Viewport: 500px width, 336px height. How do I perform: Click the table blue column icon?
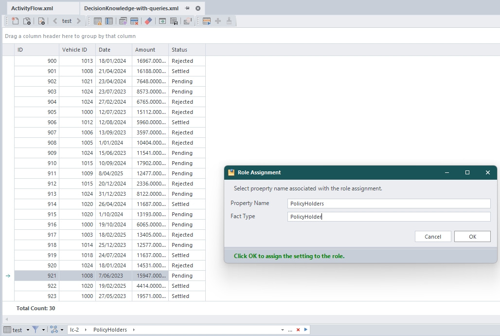(x=109, y=21)
